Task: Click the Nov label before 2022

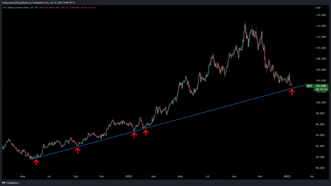Action: 102,176
